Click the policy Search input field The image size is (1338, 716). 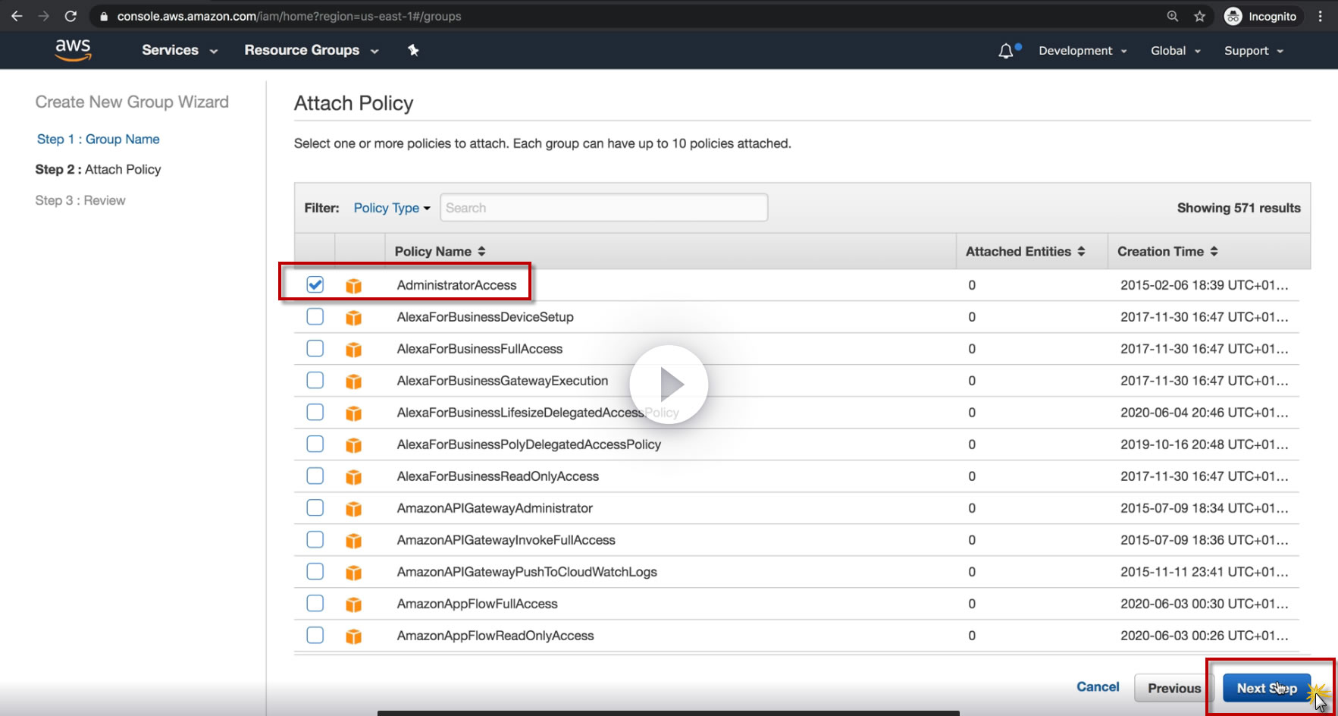(603, 208)
